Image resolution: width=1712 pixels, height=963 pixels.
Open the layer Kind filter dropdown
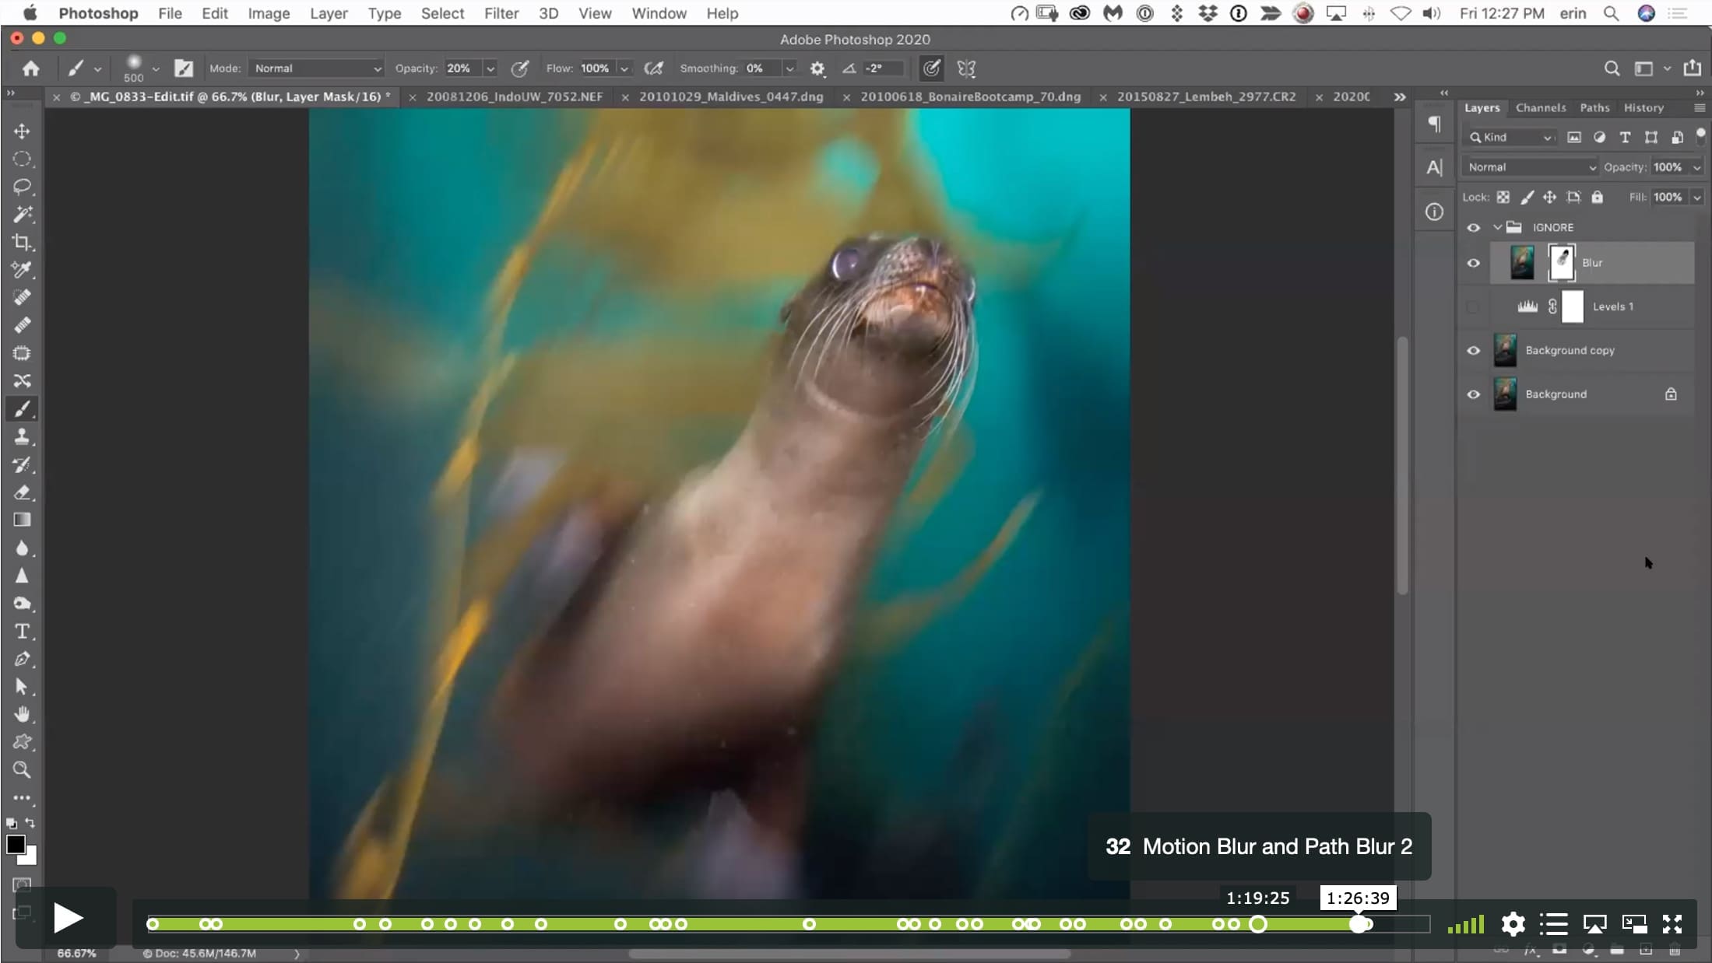coord(1510,137)
